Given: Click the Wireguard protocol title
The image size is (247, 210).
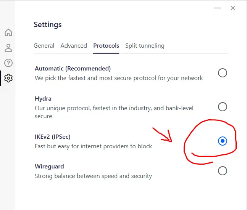Looking at the screenshot, I should tap(49, 167).
